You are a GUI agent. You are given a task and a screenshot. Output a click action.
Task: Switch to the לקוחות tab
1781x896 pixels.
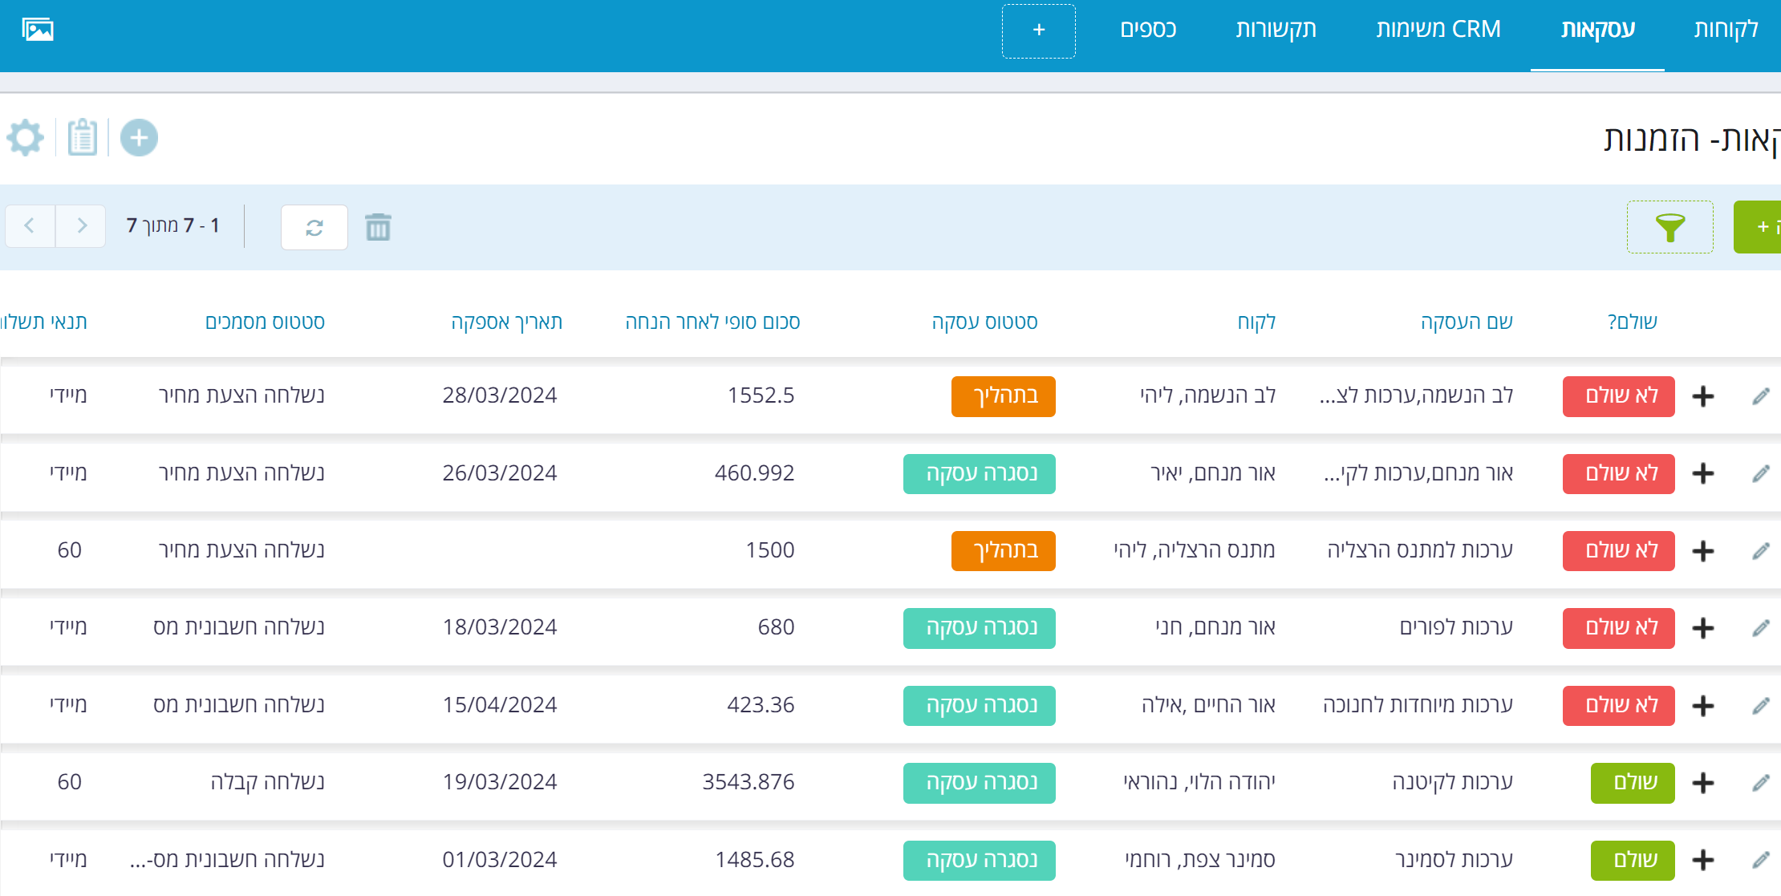coord(1726,30)
